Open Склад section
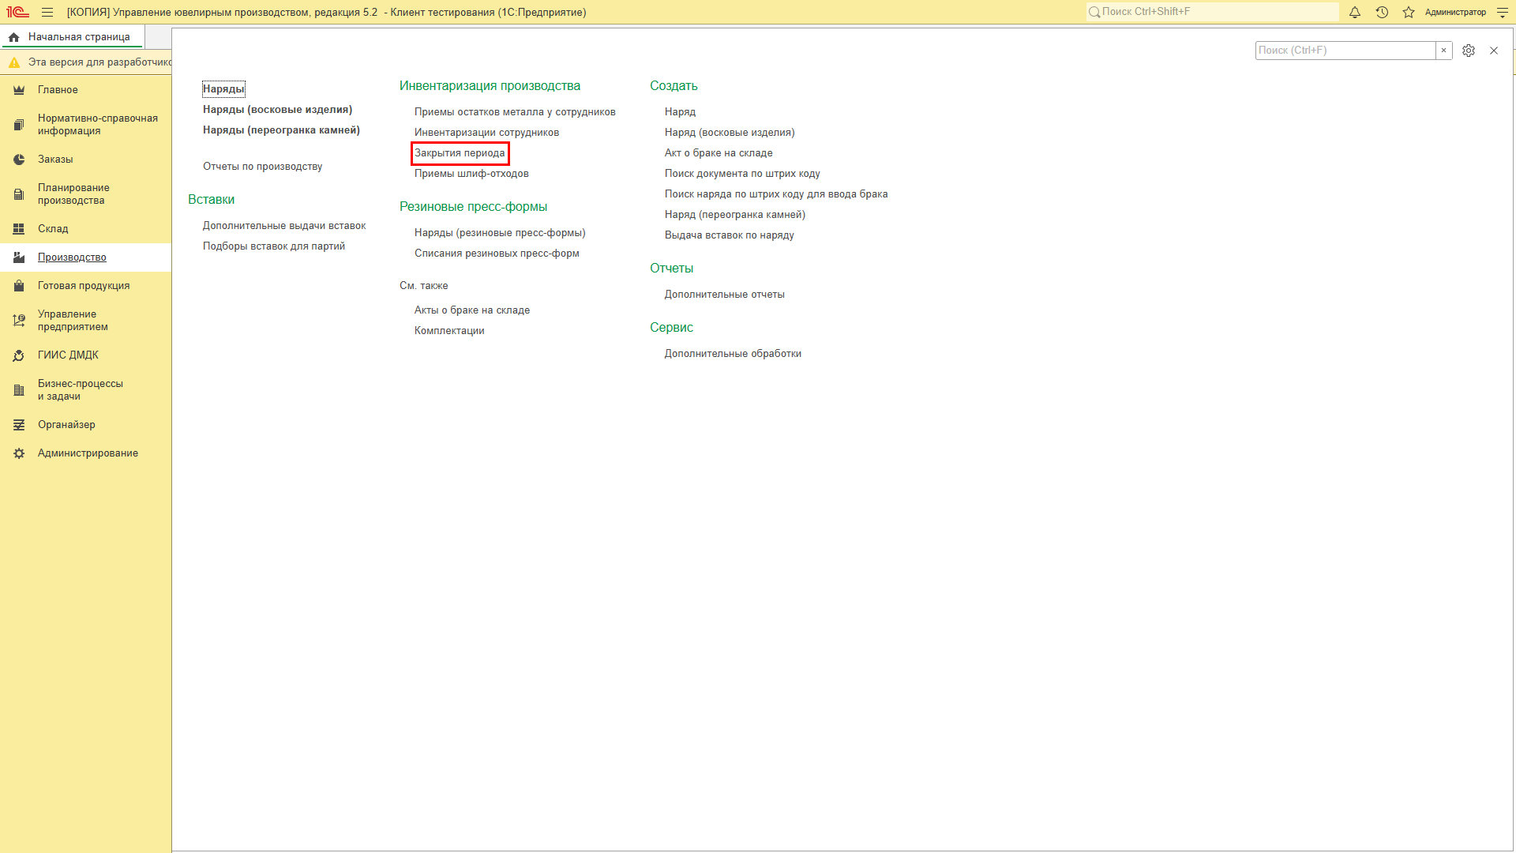The height and width of the screenshot is (853, 1516). click(53, 229)
